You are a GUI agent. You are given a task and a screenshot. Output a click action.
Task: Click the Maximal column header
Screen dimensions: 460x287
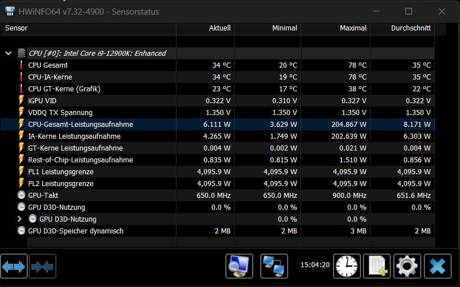coord(335,28)
